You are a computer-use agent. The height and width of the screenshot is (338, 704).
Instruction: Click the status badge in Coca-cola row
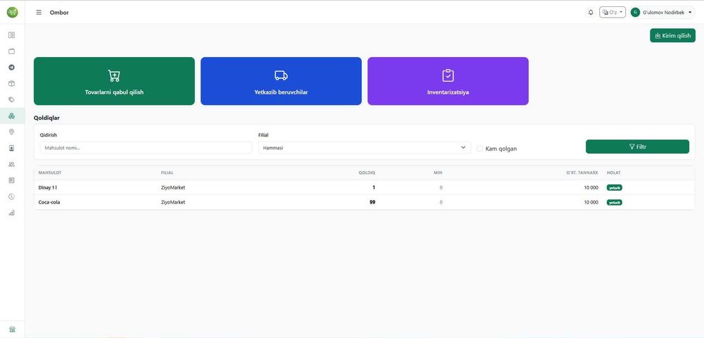click(614, 202)
